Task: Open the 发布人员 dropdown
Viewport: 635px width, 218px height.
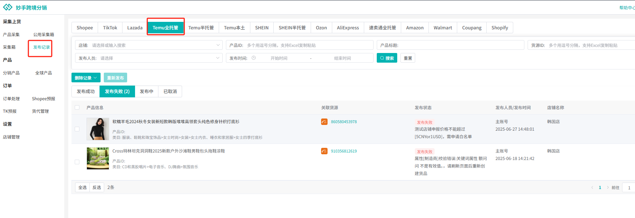Action: pos(149,58)
